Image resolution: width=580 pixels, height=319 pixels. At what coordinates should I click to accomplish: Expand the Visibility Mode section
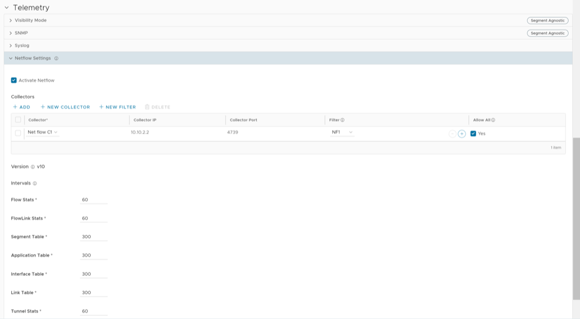tap(11, 20)
